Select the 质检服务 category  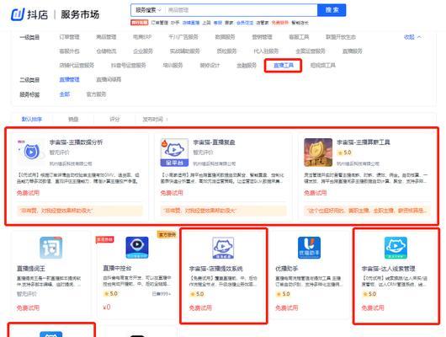pos(226,51)
